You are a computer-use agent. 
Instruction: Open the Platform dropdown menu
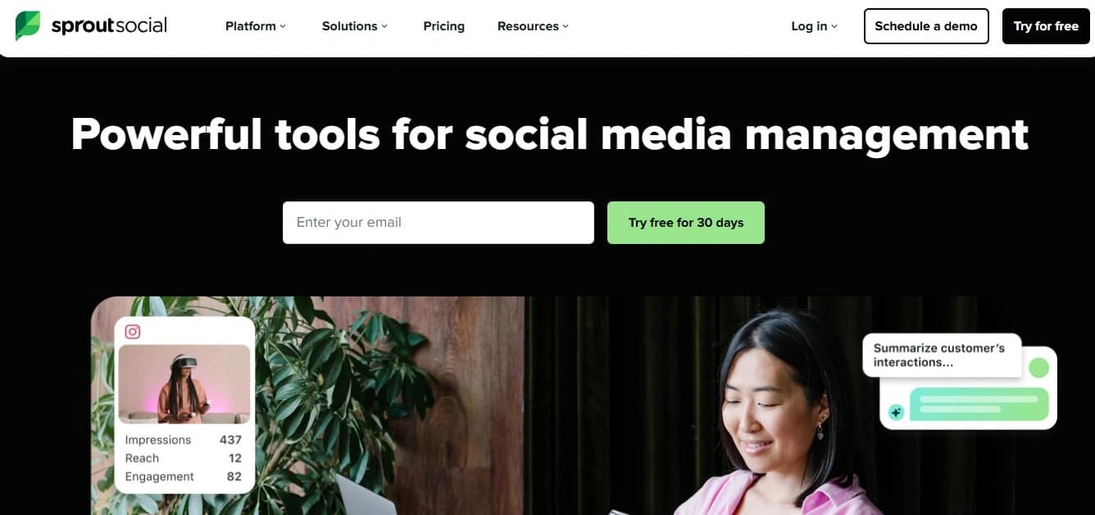pos(256,26)
